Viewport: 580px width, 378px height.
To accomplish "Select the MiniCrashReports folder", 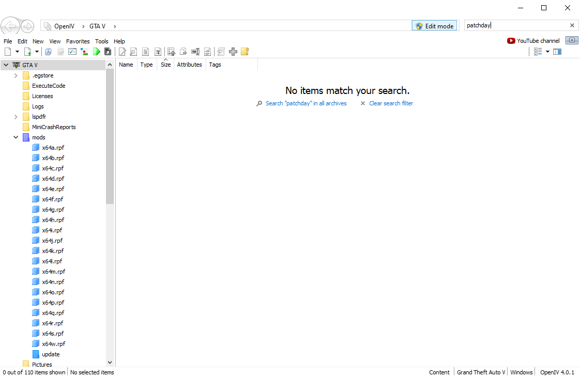I will coord(54,127).
